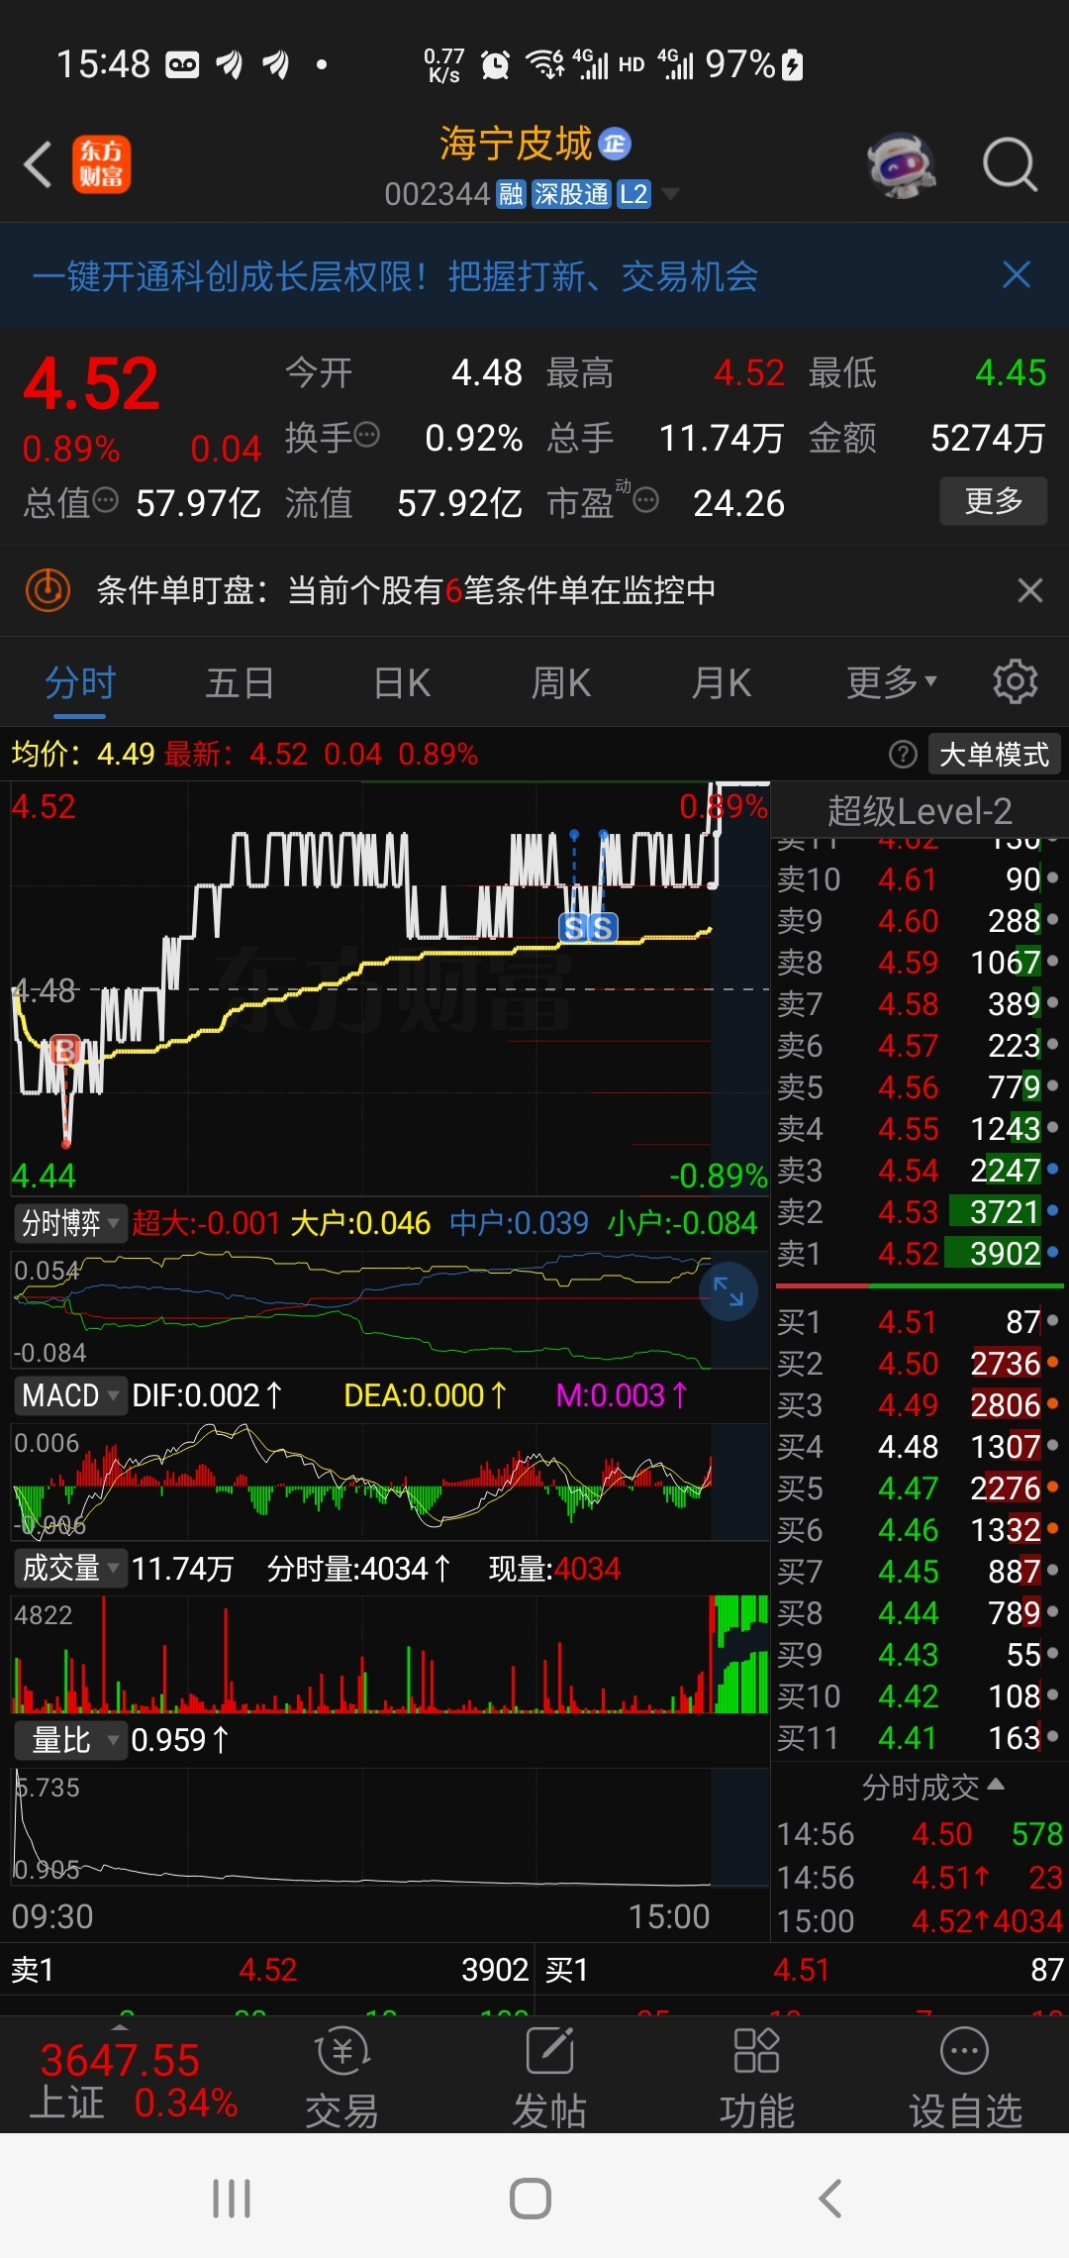
Task: Tap the info icon beside 总值
Action: (x=105, y=500)
